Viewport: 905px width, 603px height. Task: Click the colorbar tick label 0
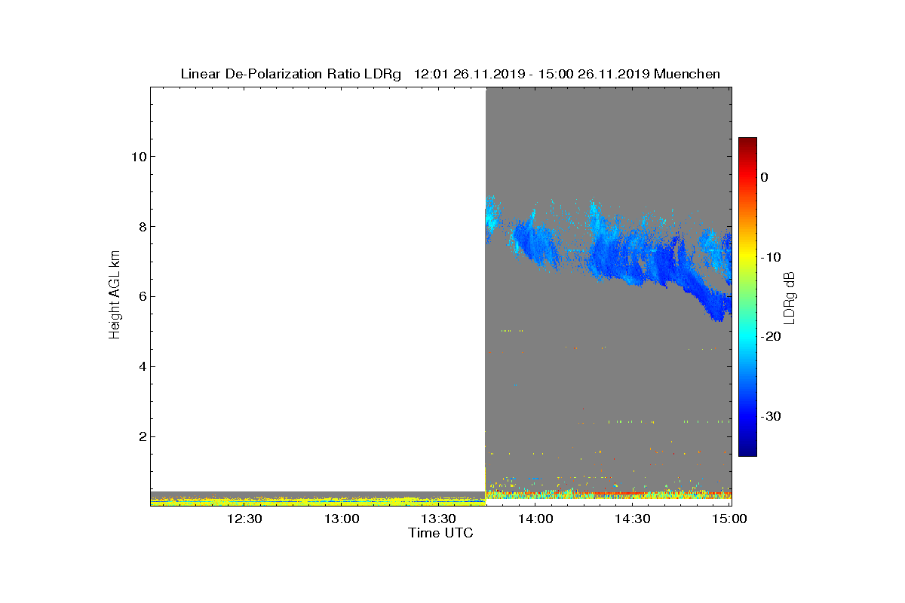tap(764, 177)
